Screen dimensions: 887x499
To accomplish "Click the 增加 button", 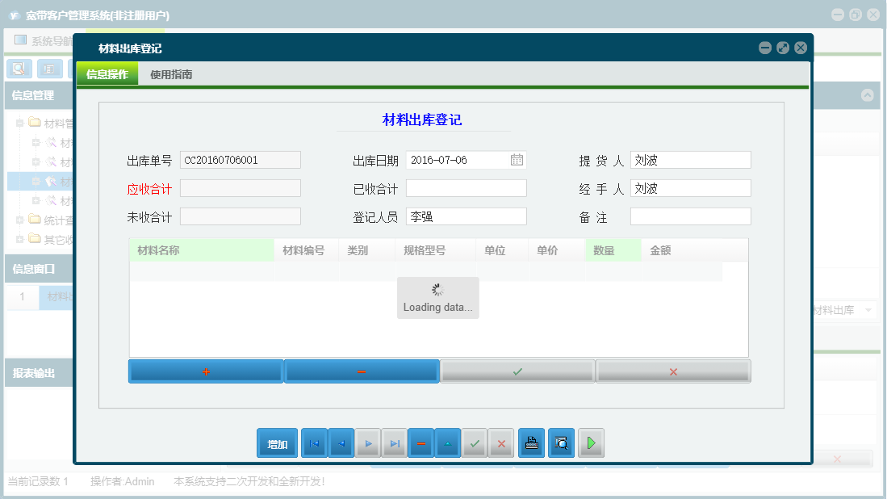I will coord(277,442).
